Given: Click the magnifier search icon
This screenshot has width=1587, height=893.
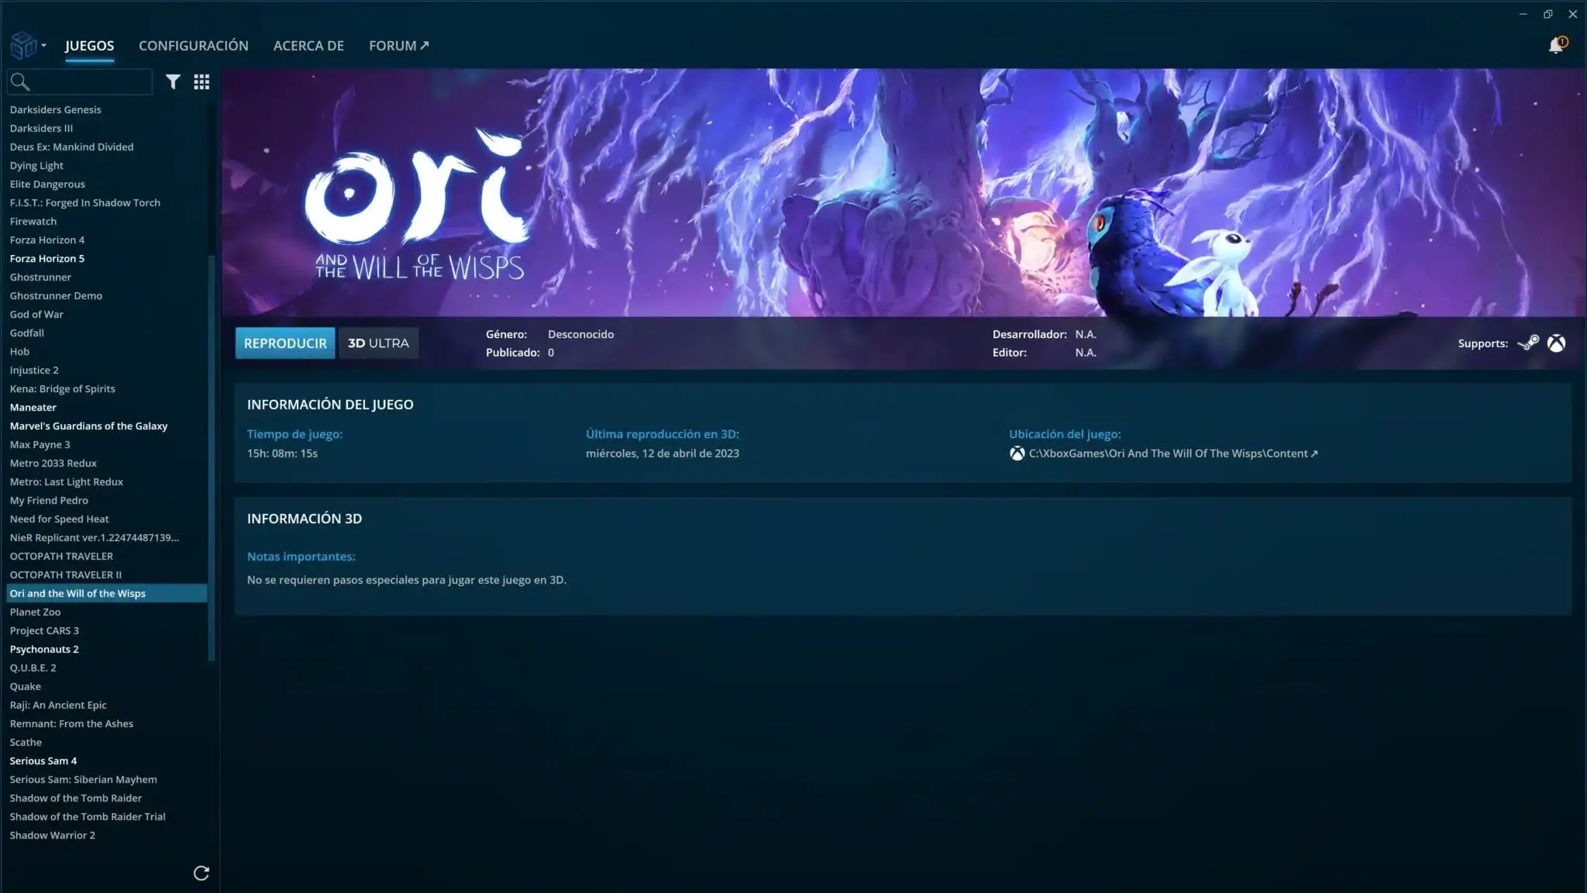Looking at the screenshot, I should coord(20,81).
